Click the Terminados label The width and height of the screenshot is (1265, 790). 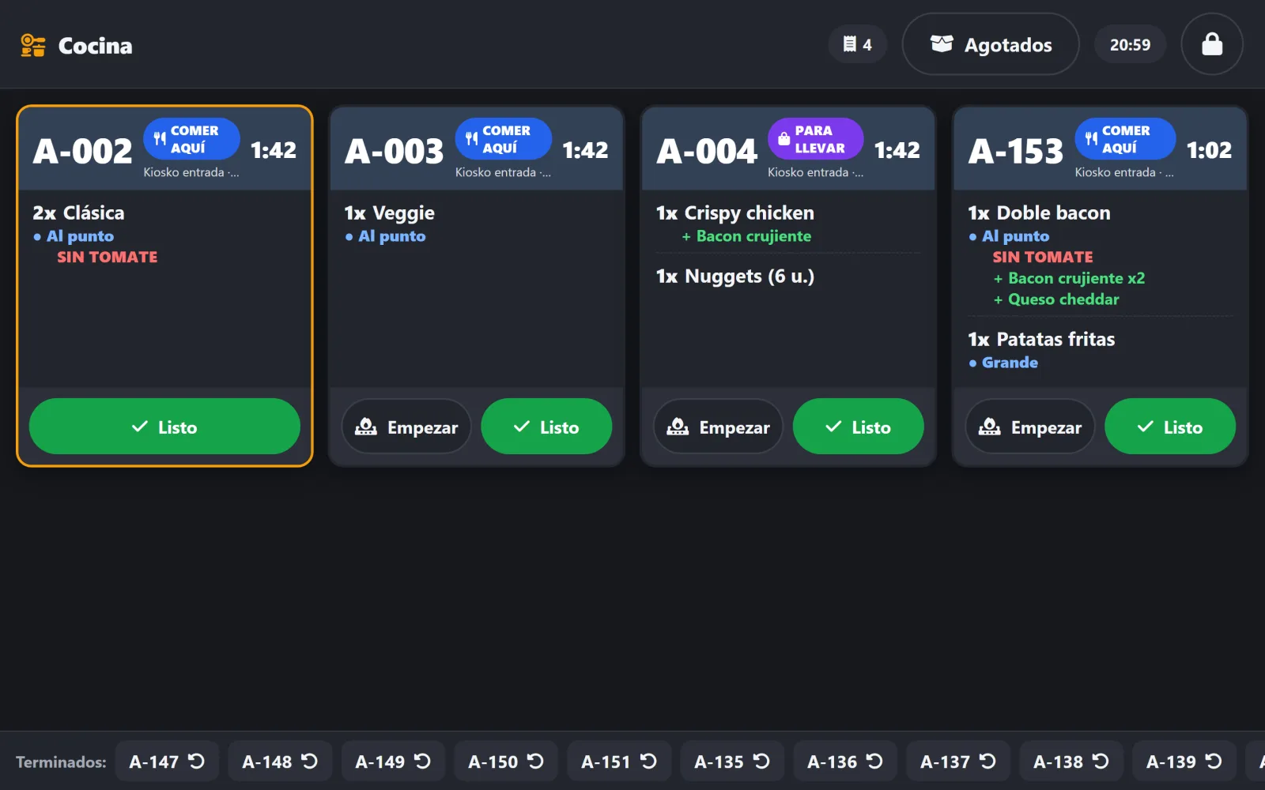coord(61,762)
